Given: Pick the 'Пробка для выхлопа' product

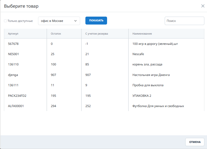Looking at the screenshot, I should point(148,85).
